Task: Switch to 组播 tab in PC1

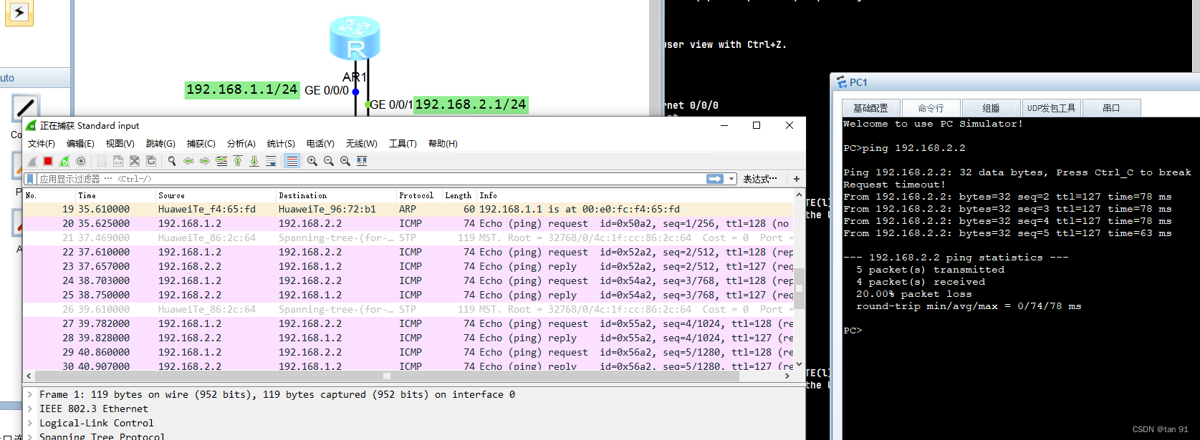Action: click(991, 108)
